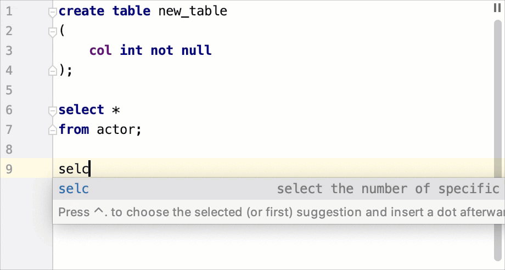
Task: Click the pause icon in the editor corner
Action: point(497,8)
